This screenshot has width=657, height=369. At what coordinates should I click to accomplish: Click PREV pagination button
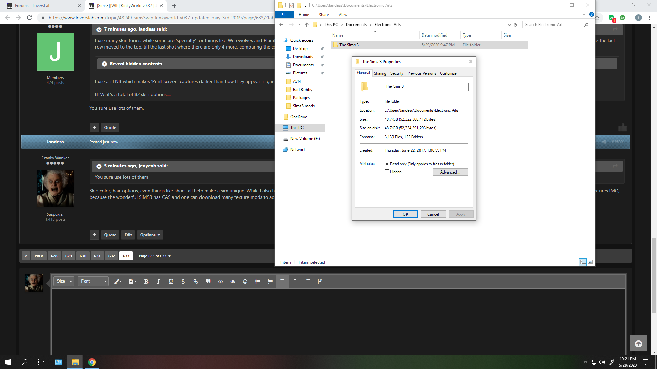point(39,256)
